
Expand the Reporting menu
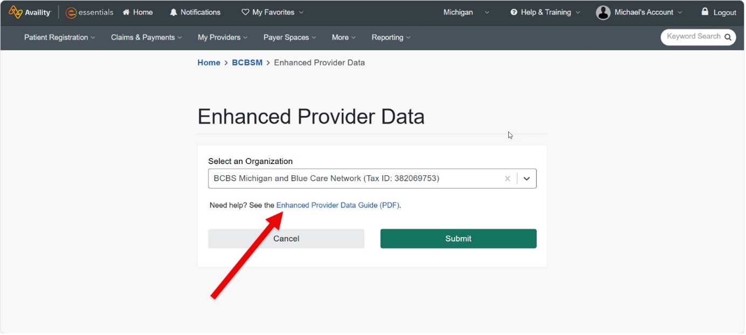[x=391, y=38]
